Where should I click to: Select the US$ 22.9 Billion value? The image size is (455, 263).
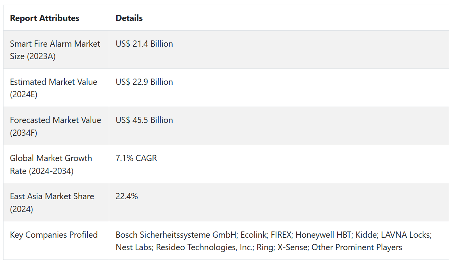(x=144, y=82)
